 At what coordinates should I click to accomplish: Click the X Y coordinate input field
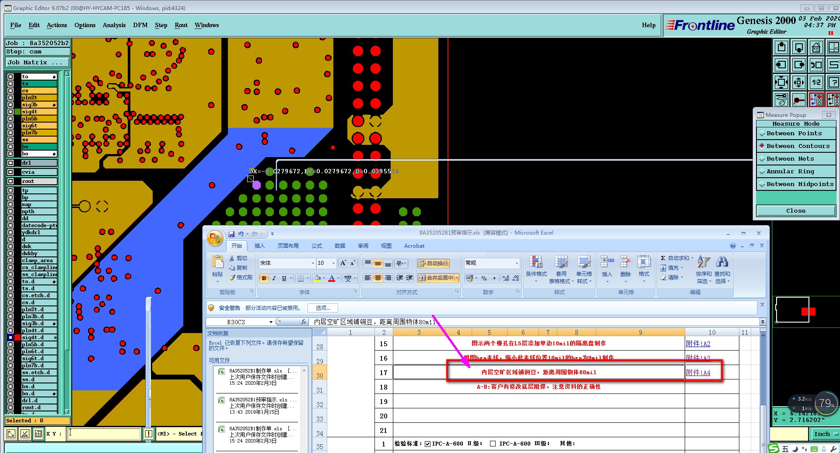[x=104, y=434]
